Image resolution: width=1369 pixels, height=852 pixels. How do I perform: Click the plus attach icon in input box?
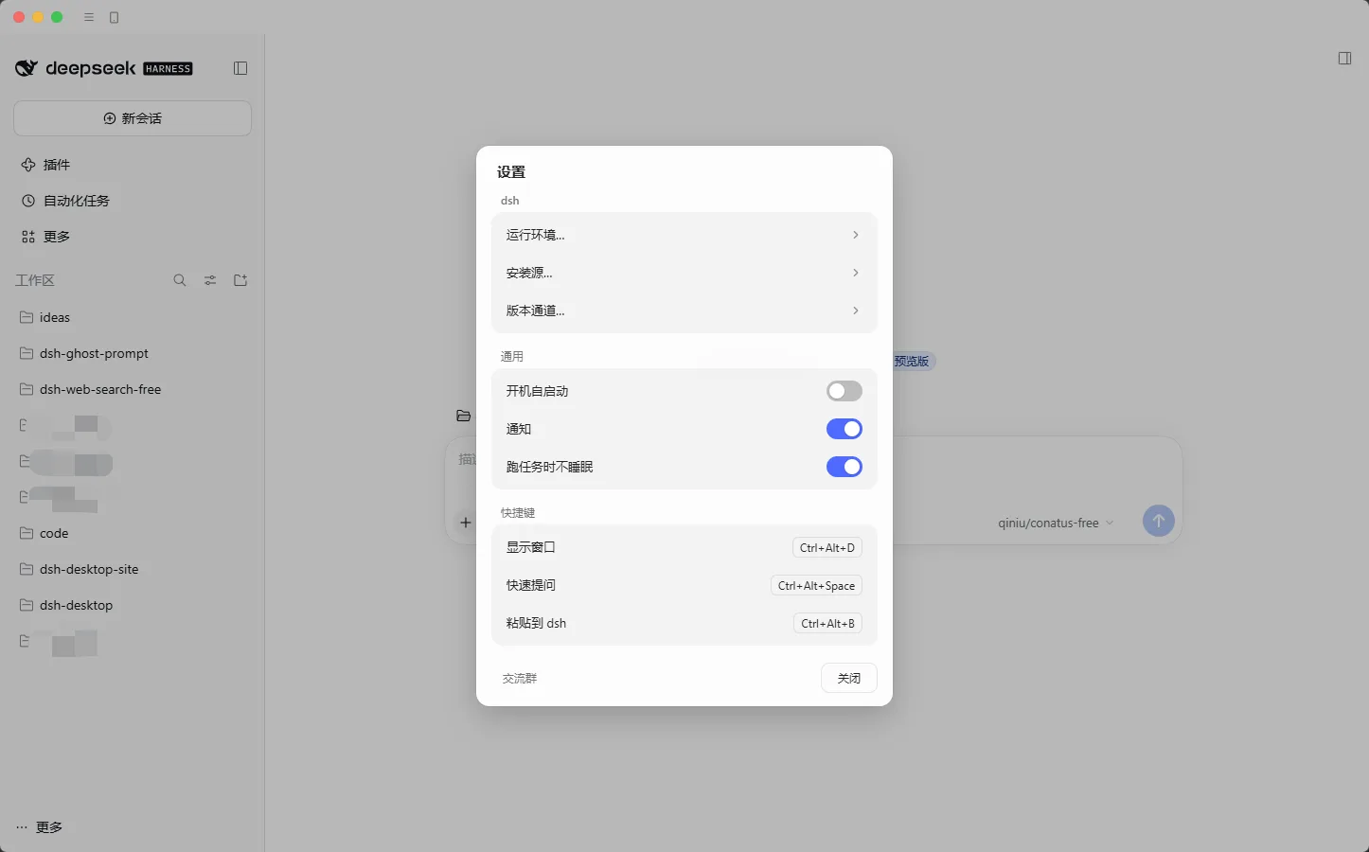(465, 523)
